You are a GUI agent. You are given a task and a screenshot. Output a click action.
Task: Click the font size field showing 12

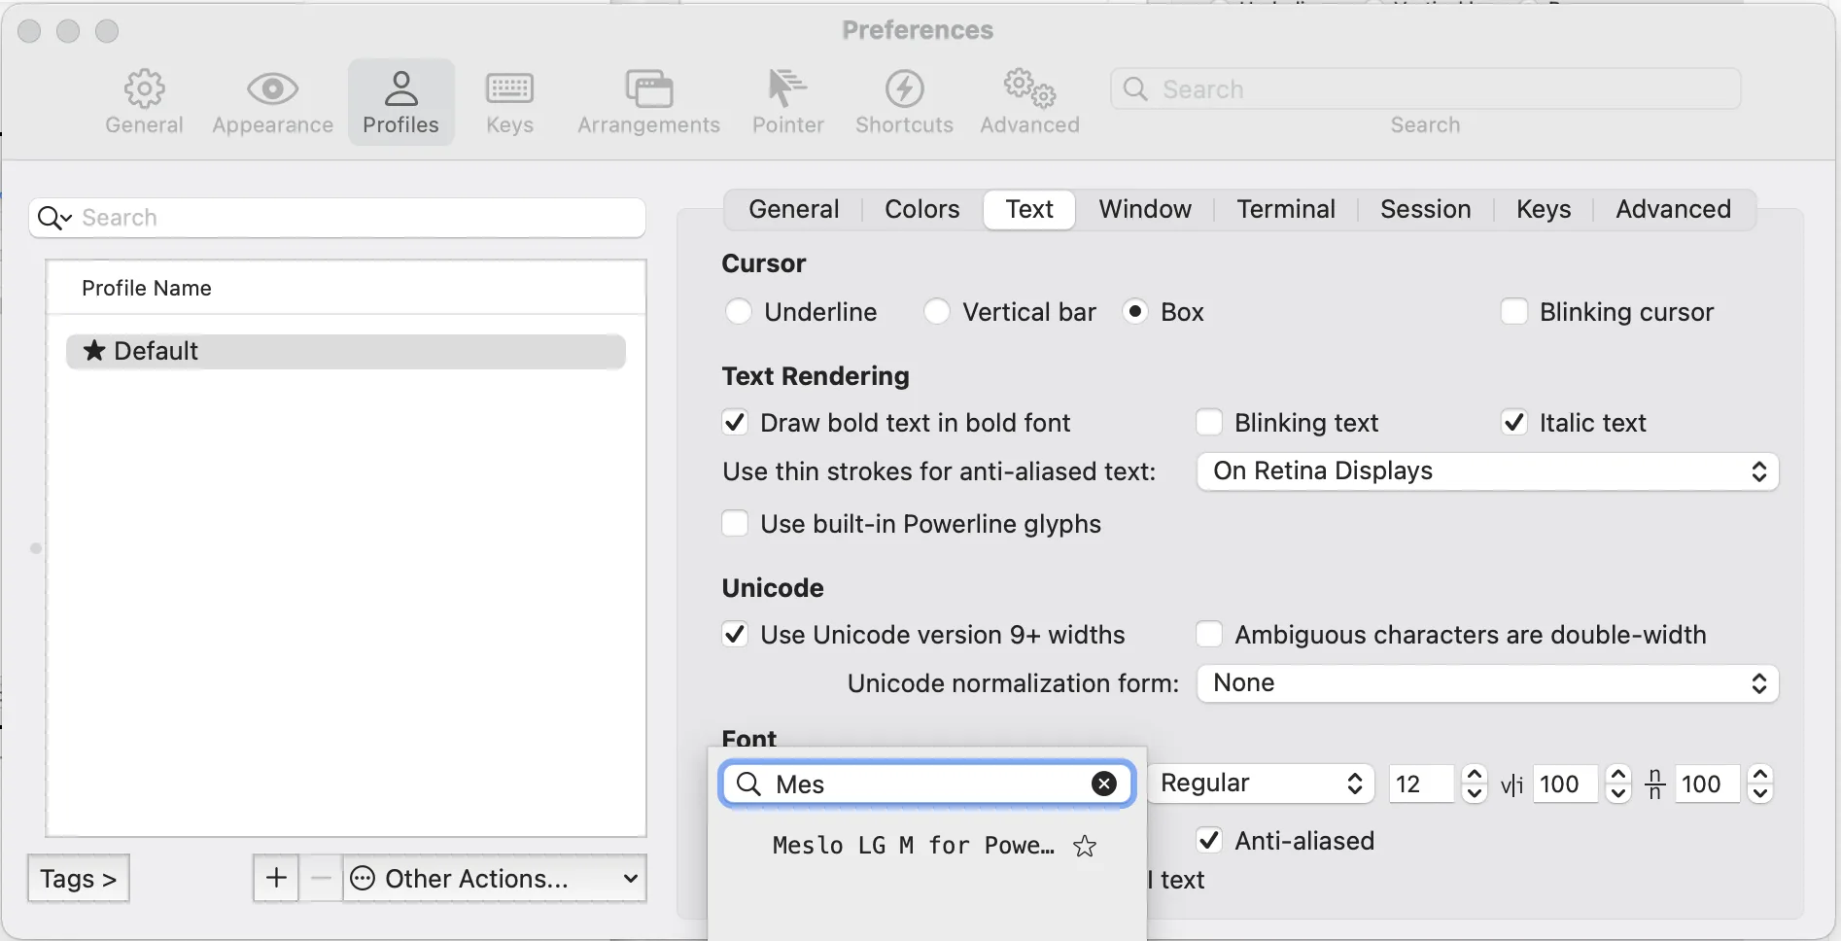1421,784
